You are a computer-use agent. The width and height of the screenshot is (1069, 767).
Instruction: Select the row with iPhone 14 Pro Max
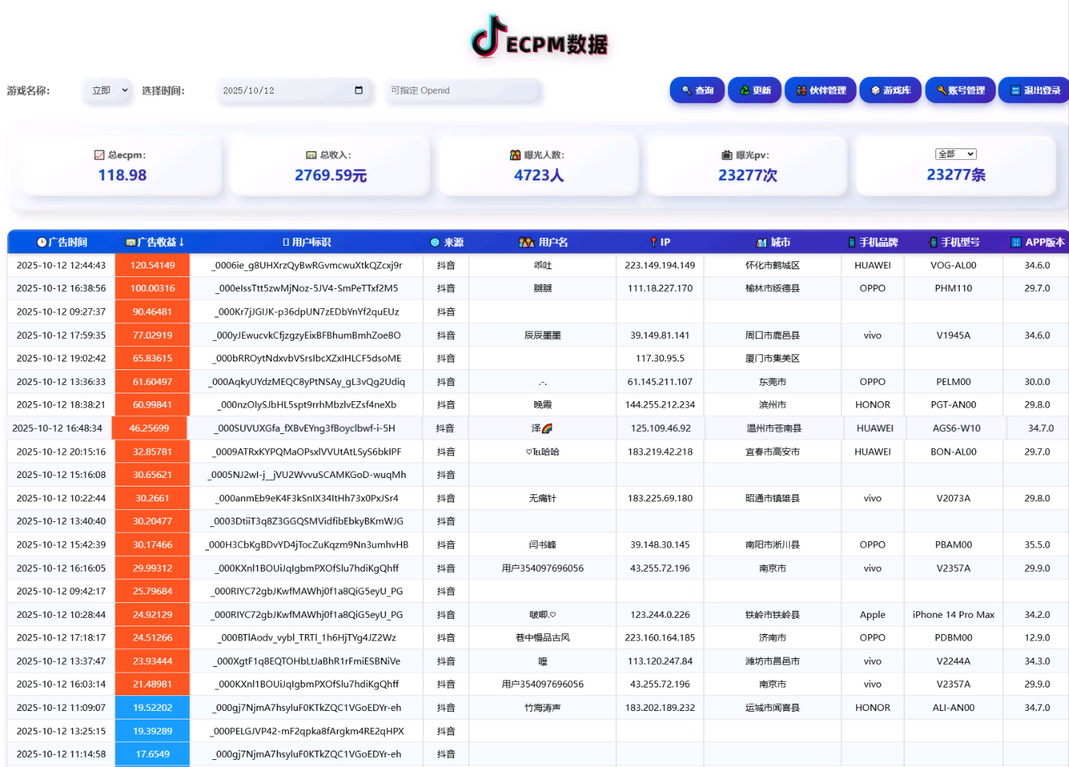(x=953, y=614)
